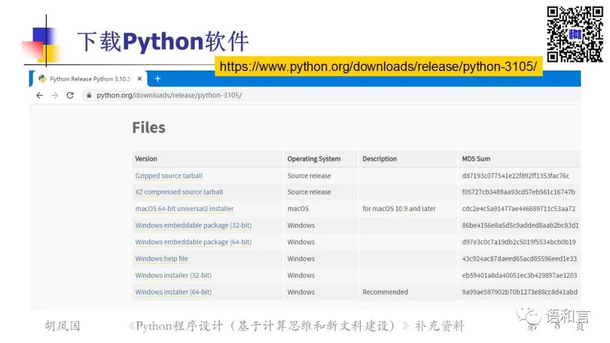This screenshot has width=610, height=343.
Task: Click MD5 sum starting d87193c0
Action: [516, 175]
